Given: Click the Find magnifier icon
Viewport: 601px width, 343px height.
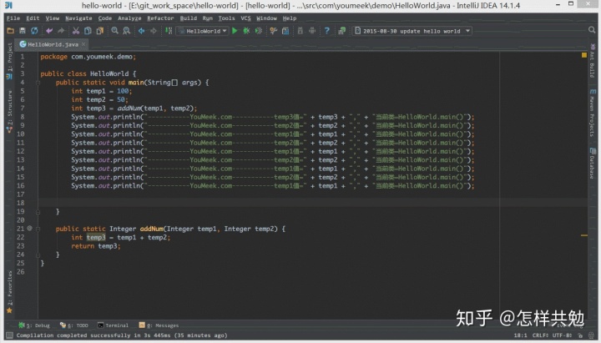Looking at the screenshot, I should (x=114, y=31).
